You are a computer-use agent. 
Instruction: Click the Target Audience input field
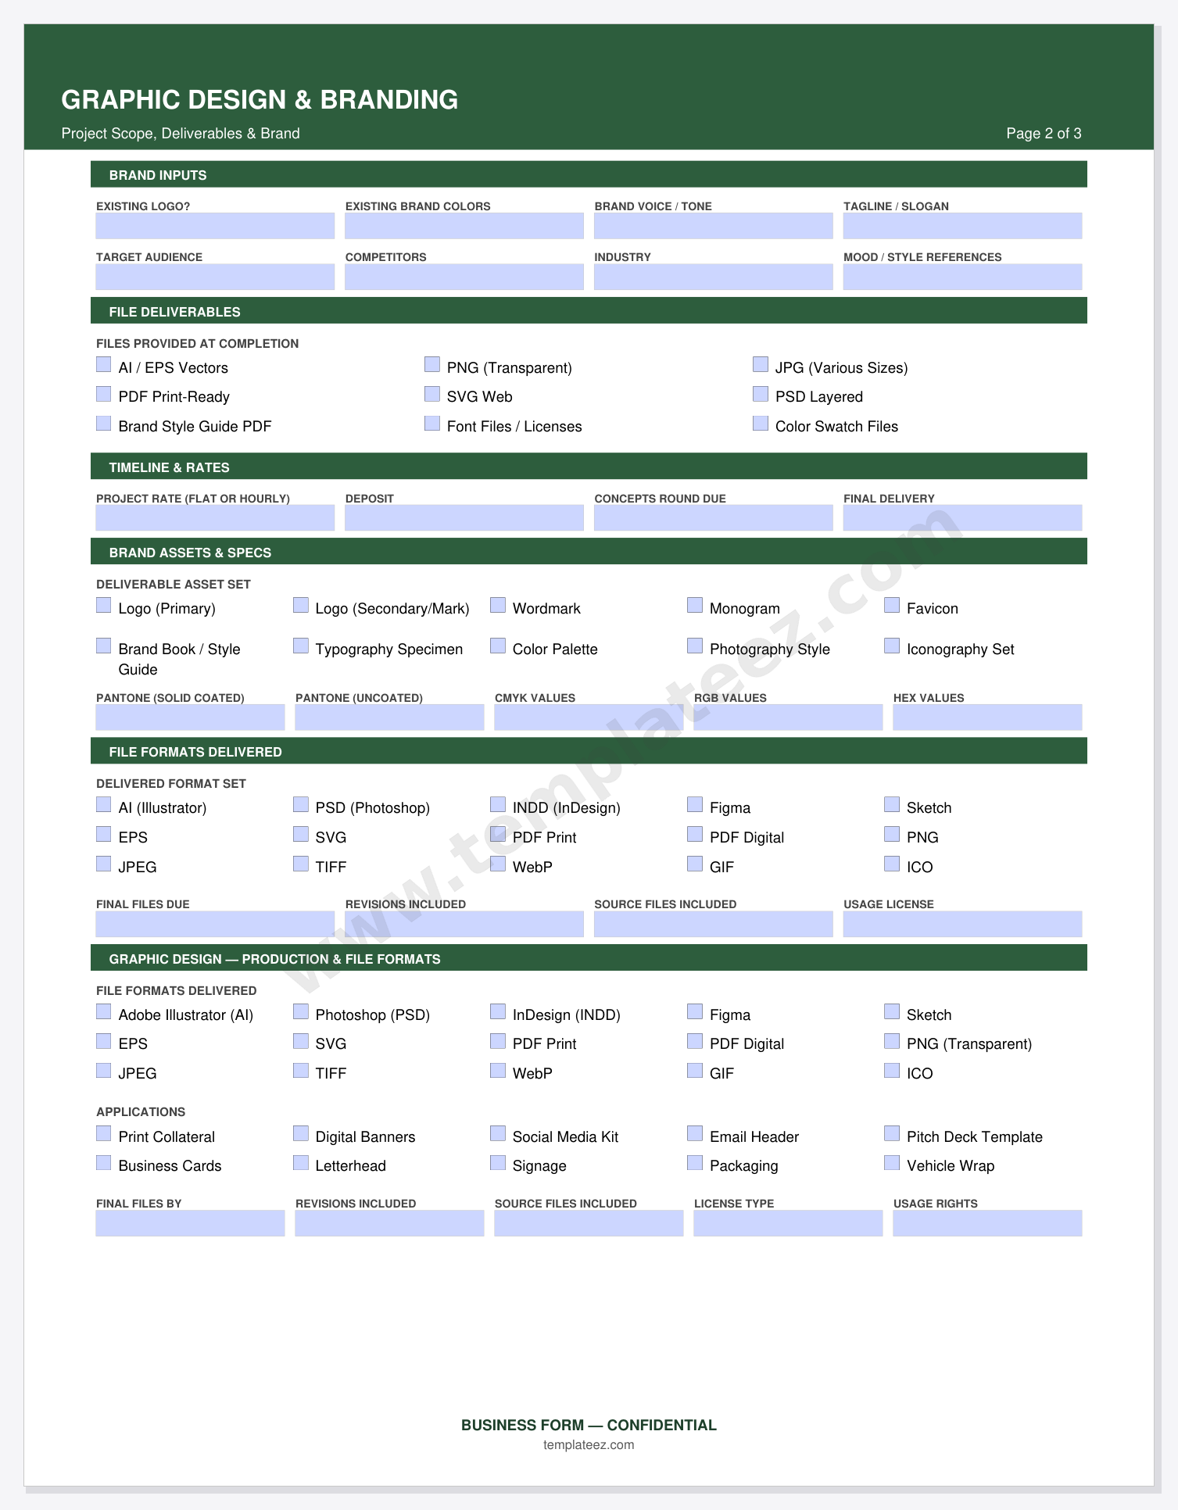(215, 277)
